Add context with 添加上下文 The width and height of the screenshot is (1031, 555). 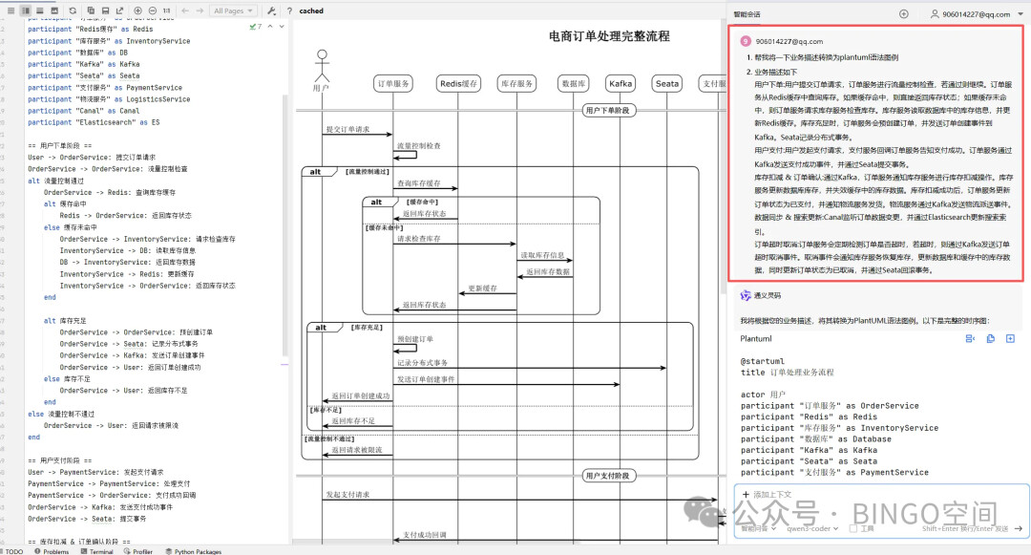point(767,495)
